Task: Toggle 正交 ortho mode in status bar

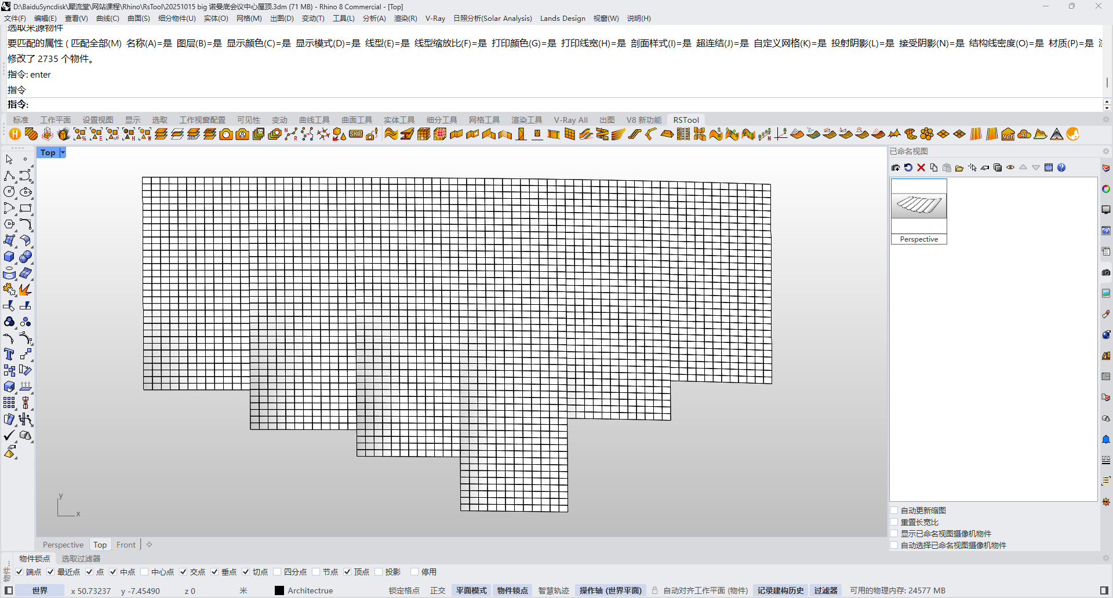Action: click(438, 590)
